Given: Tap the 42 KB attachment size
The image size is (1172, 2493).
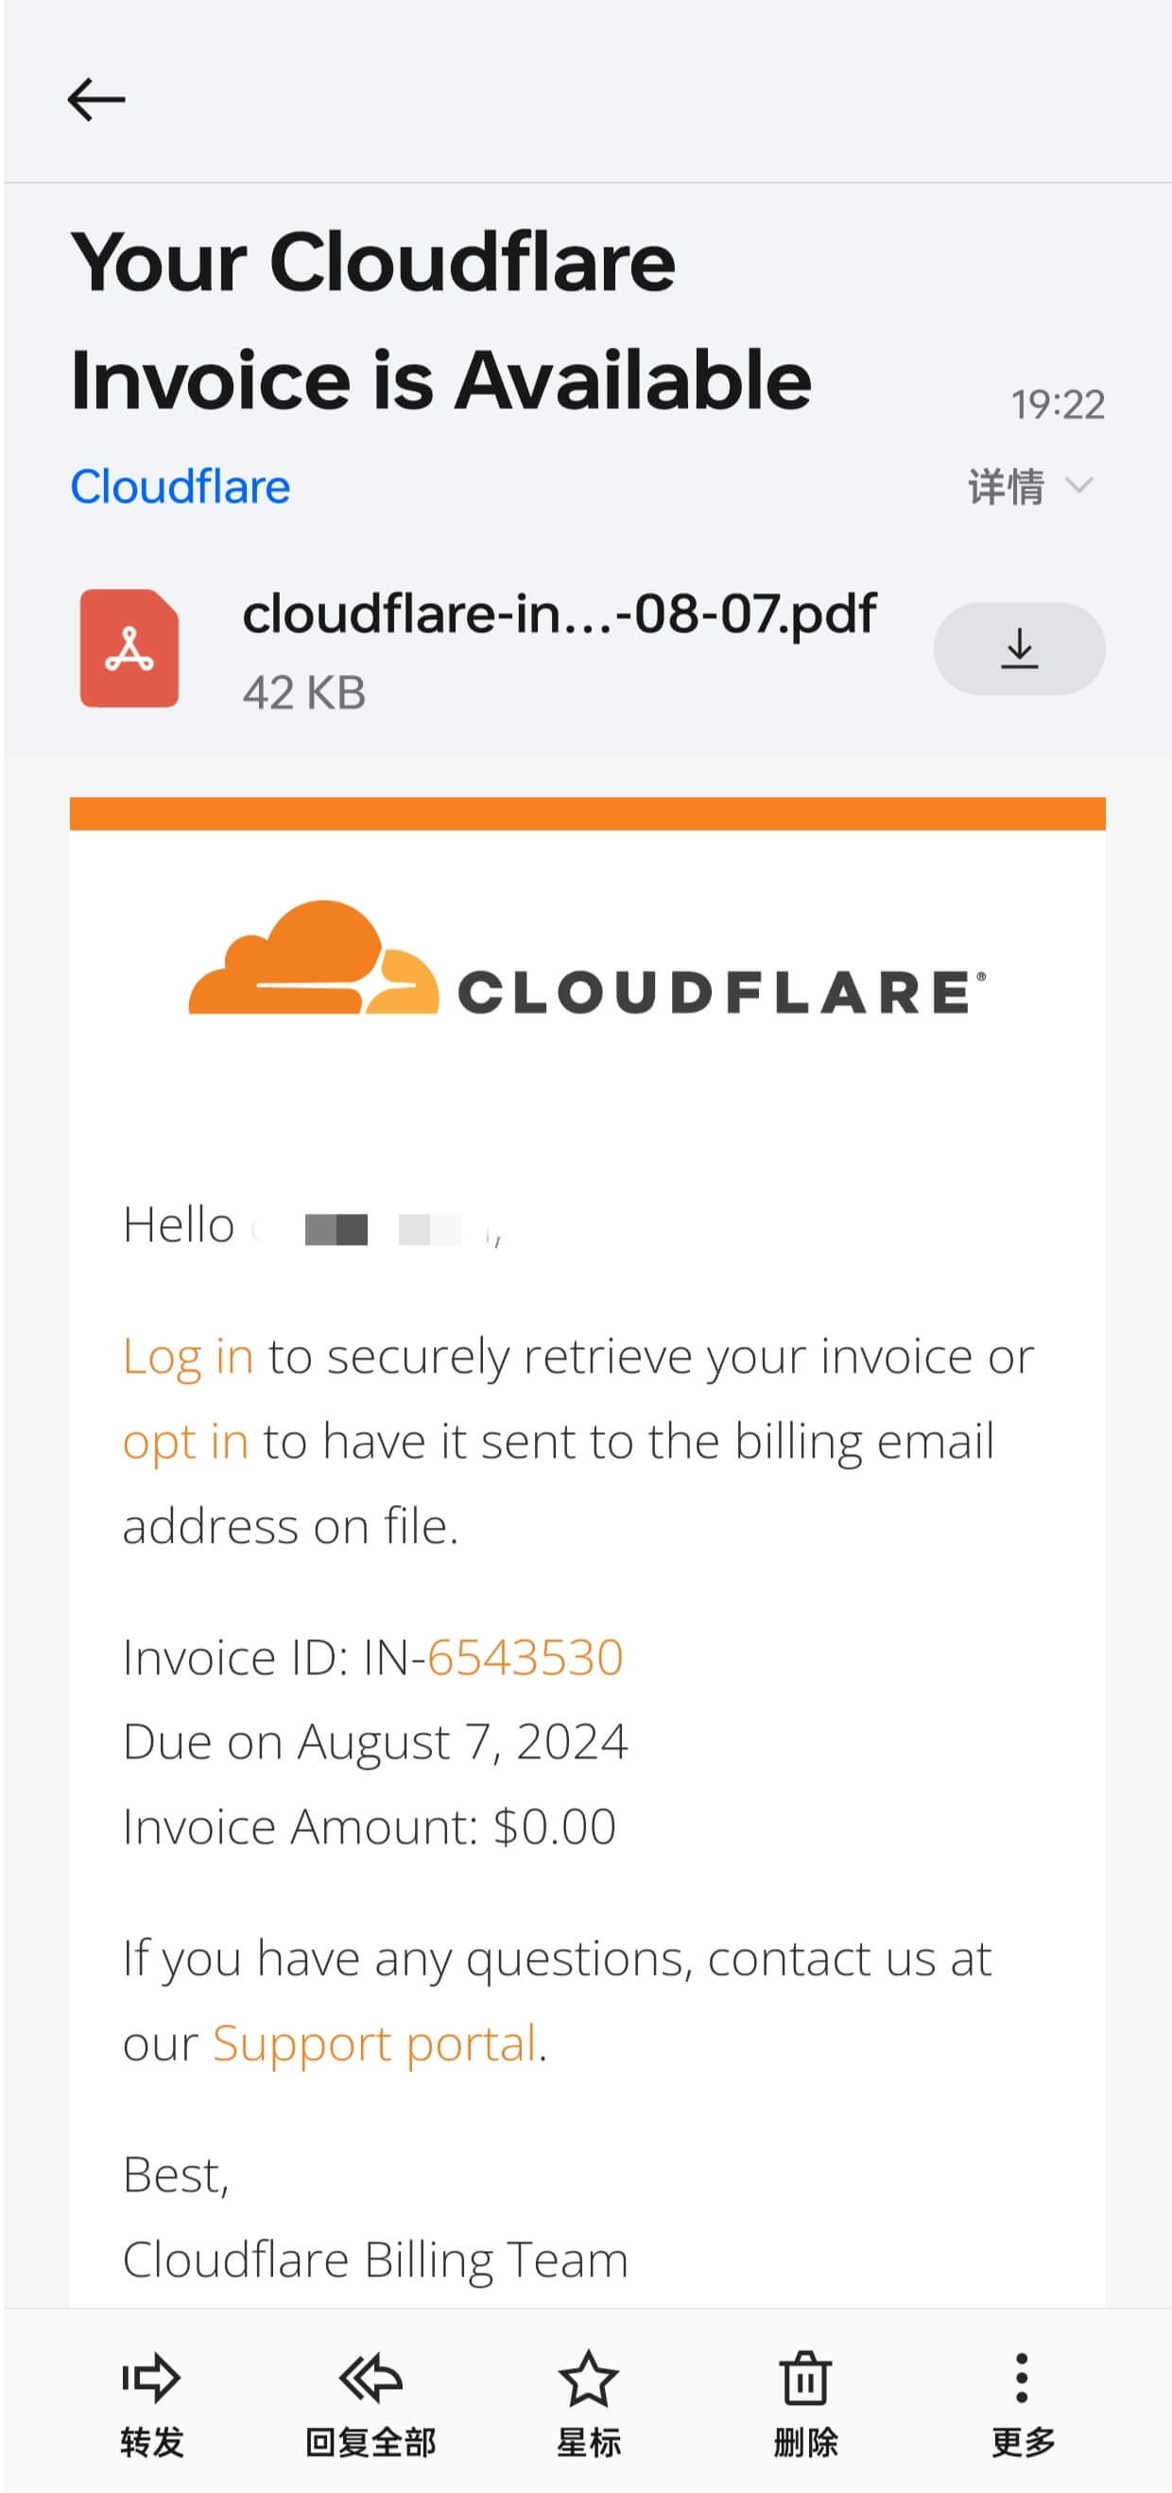Looking at the screenshot, I should click(304, 693).
